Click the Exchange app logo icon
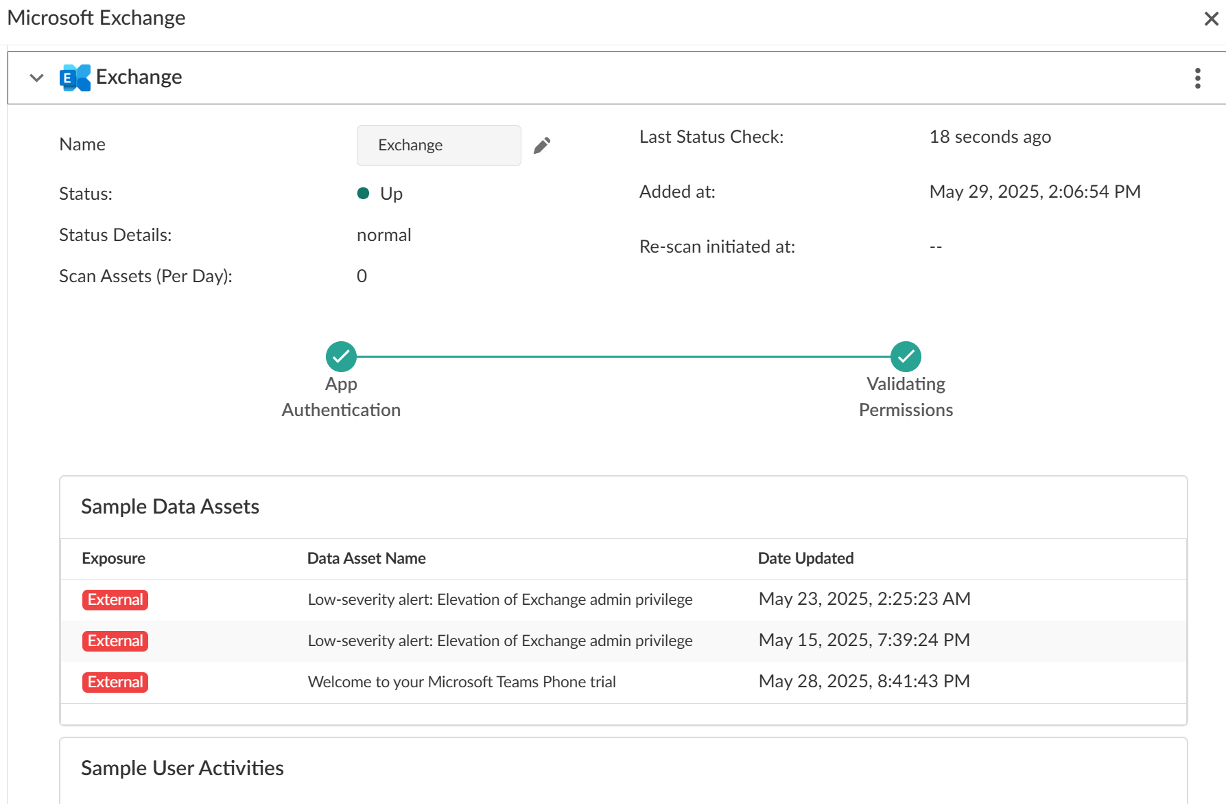1226x804 pixels. pyautogui.click(x=75, y=78)
